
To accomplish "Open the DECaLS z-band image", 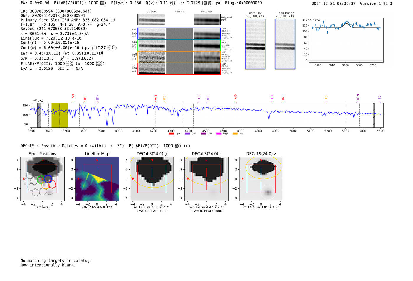I will click(261, 179).
